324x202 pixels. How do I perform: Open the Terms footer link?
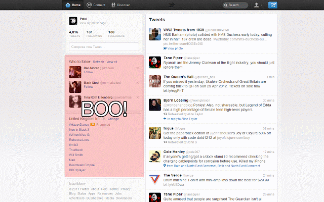tap(114, 189)
